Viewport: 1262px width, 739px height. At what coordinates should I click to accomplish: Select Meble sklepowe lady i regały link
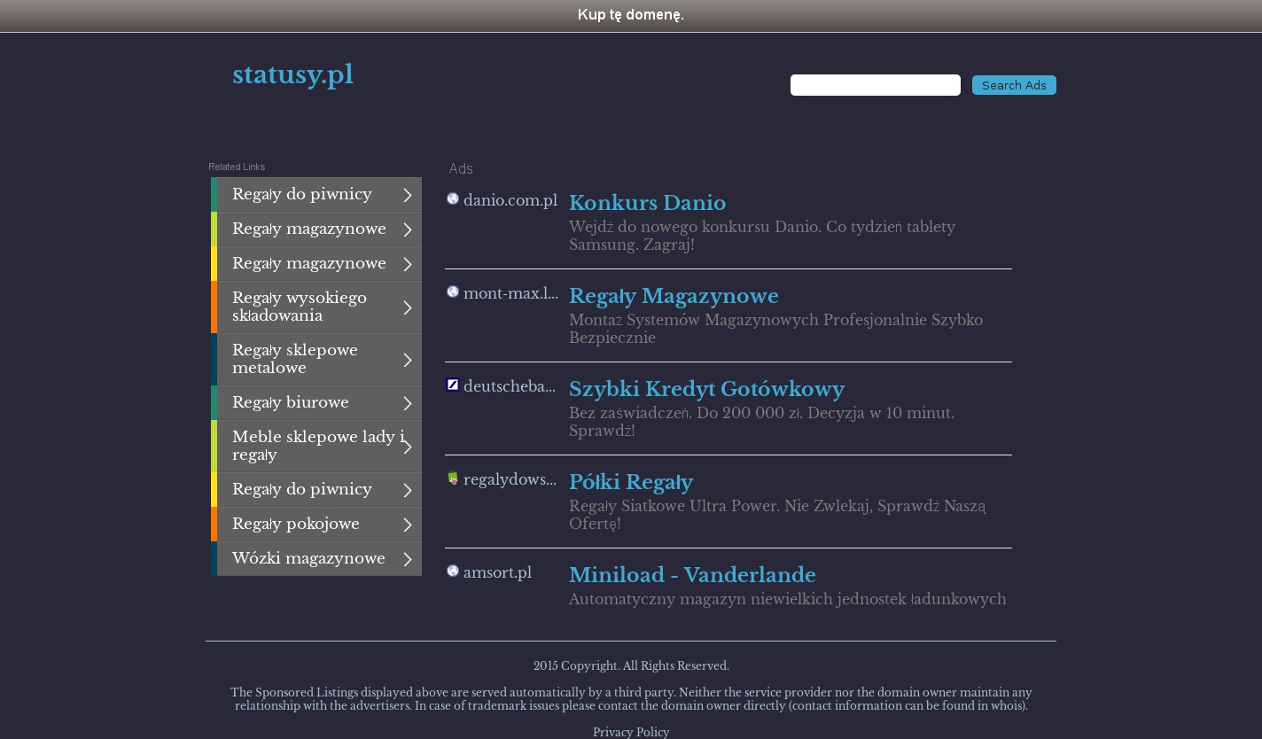(x=317, y=446)
